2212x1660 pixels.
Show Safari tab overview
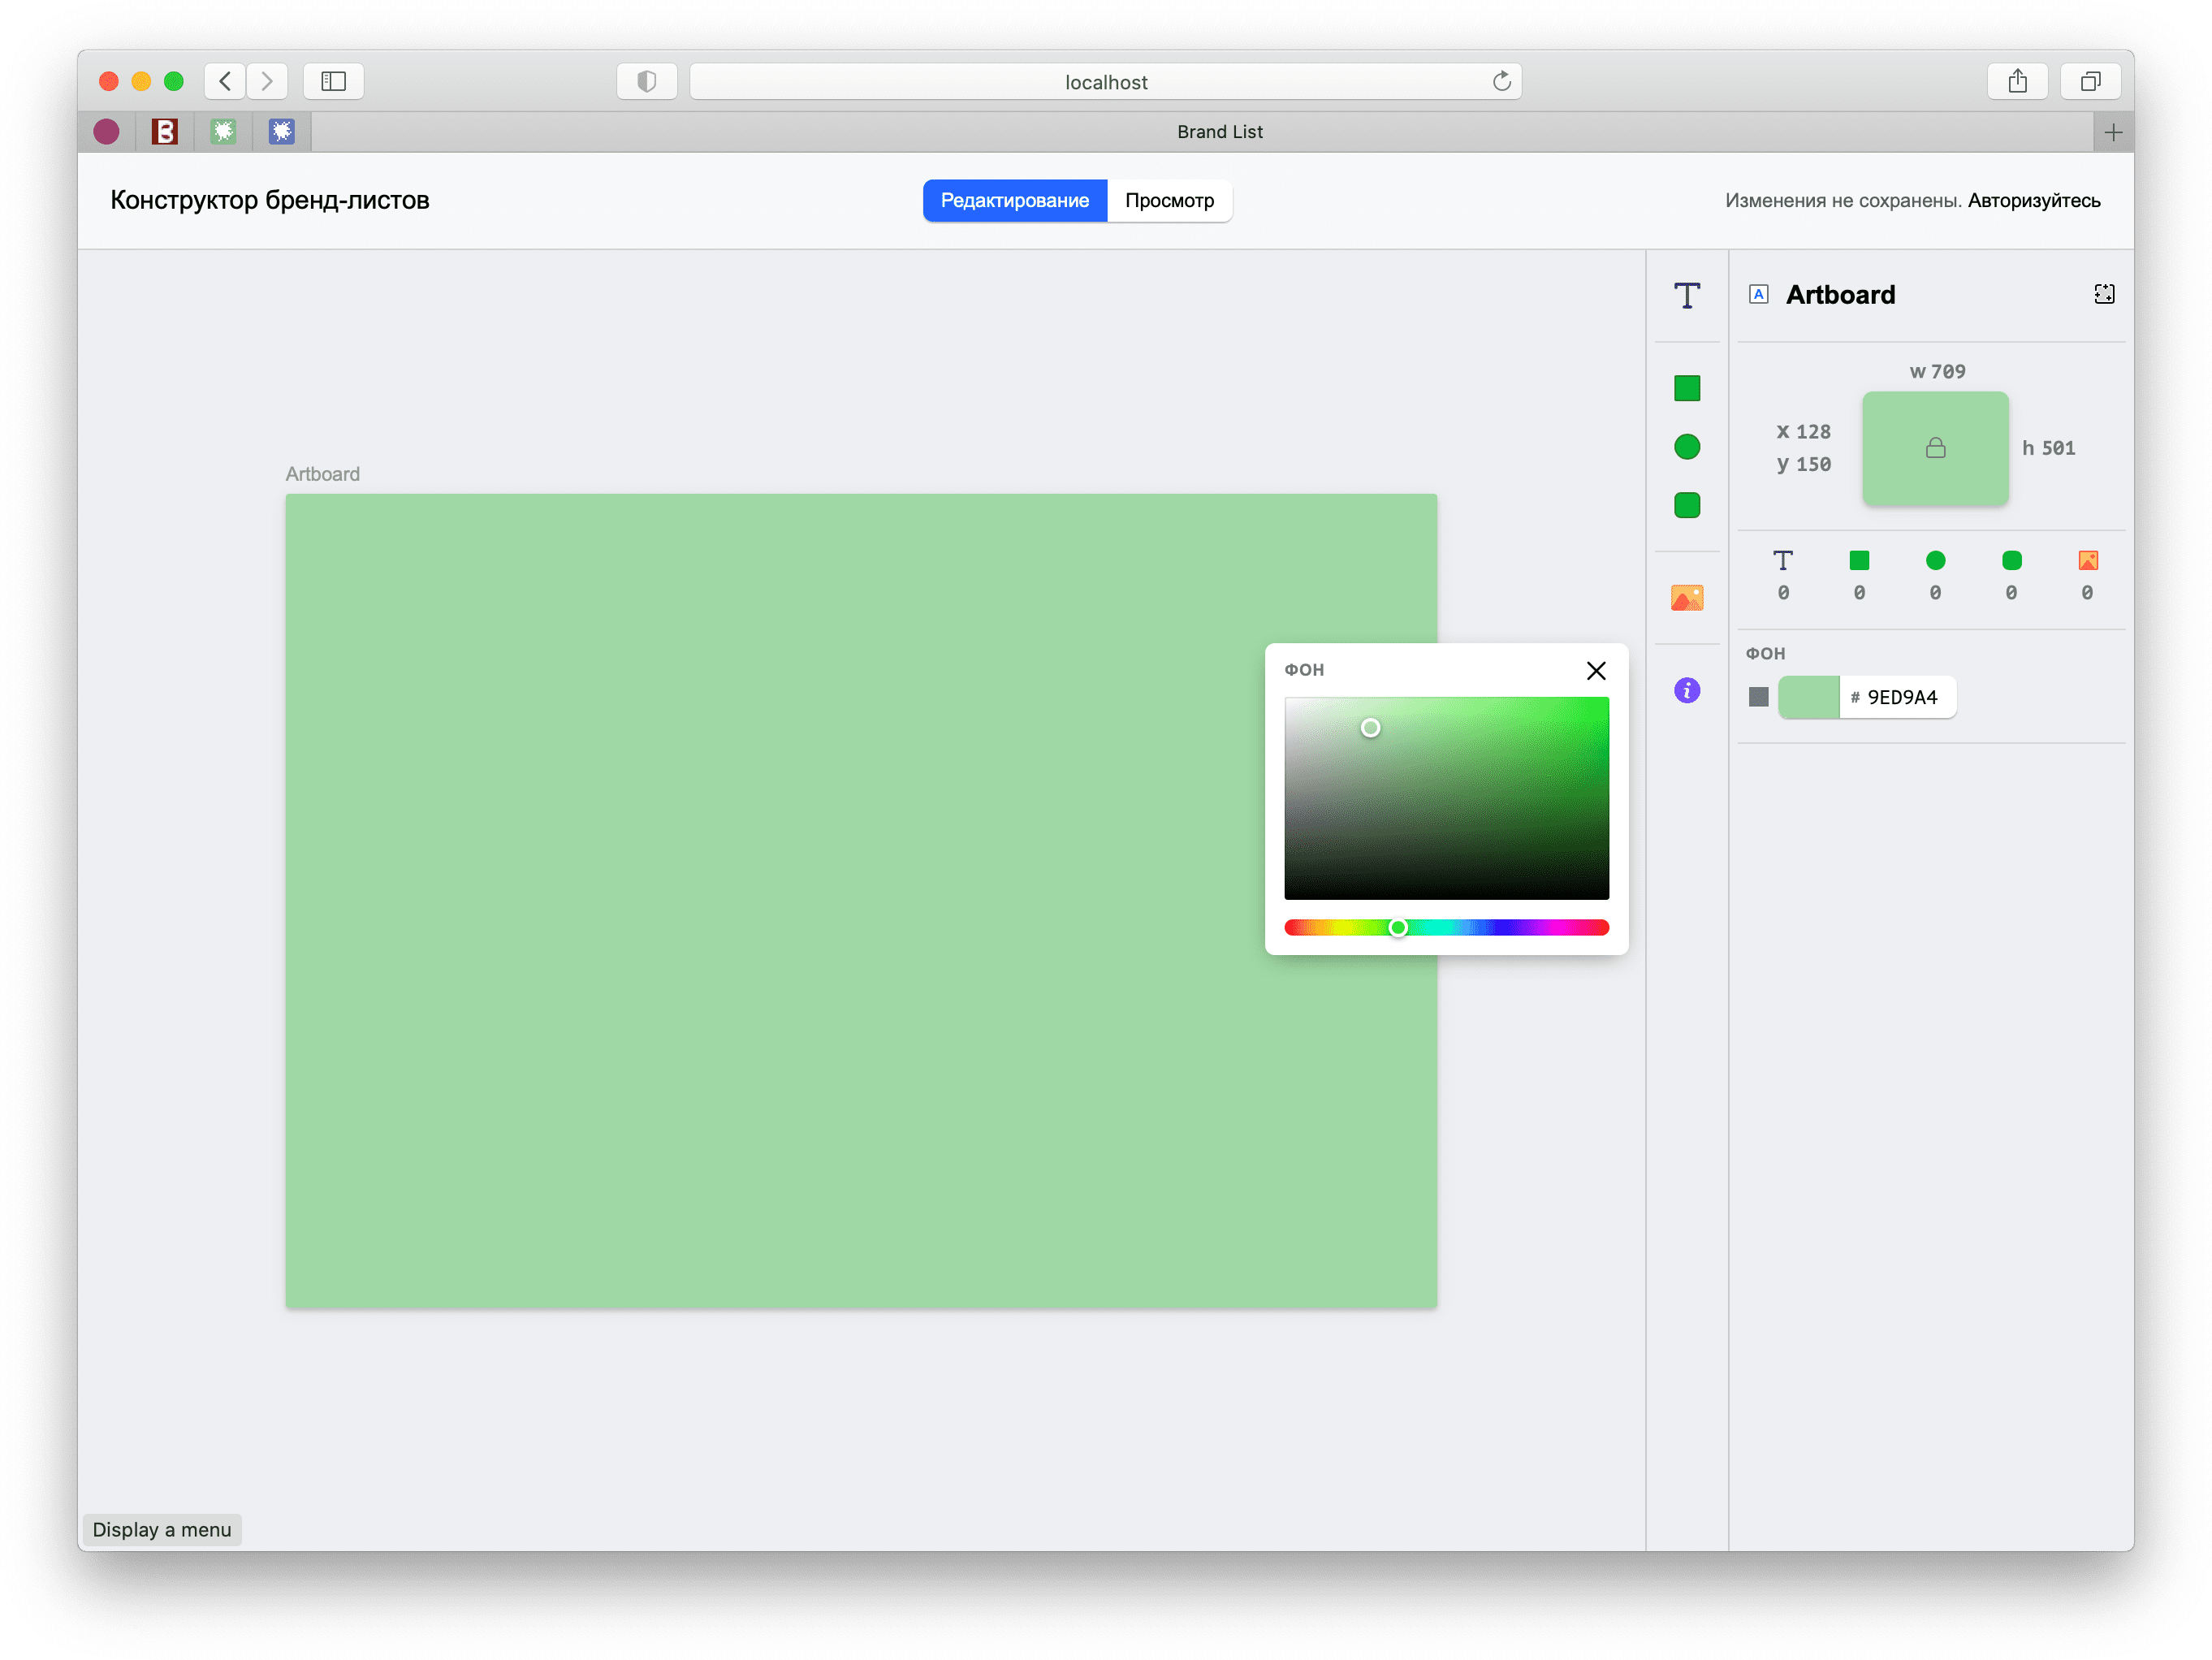(2089, 81)
